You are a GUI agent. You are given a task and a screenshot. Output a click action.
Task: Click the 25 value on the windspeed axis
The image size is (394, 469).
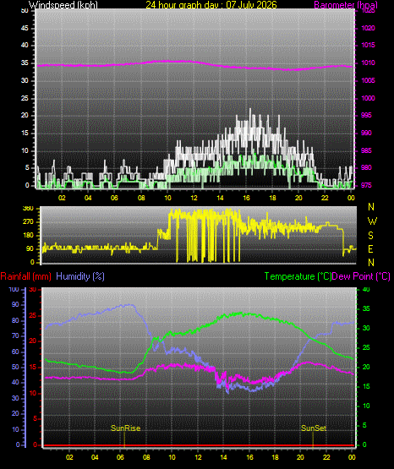[x=25, y=98]
